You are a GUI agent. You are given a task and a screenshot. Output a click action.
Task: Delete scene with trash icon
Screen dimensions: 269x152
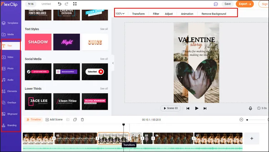[x=82, y=119]
